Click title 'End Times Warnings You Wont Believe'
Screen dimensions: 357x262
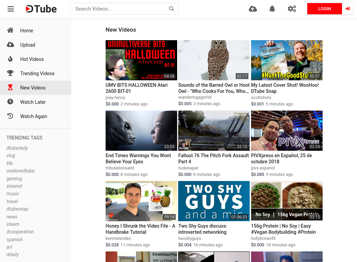(x=138, y=159)
